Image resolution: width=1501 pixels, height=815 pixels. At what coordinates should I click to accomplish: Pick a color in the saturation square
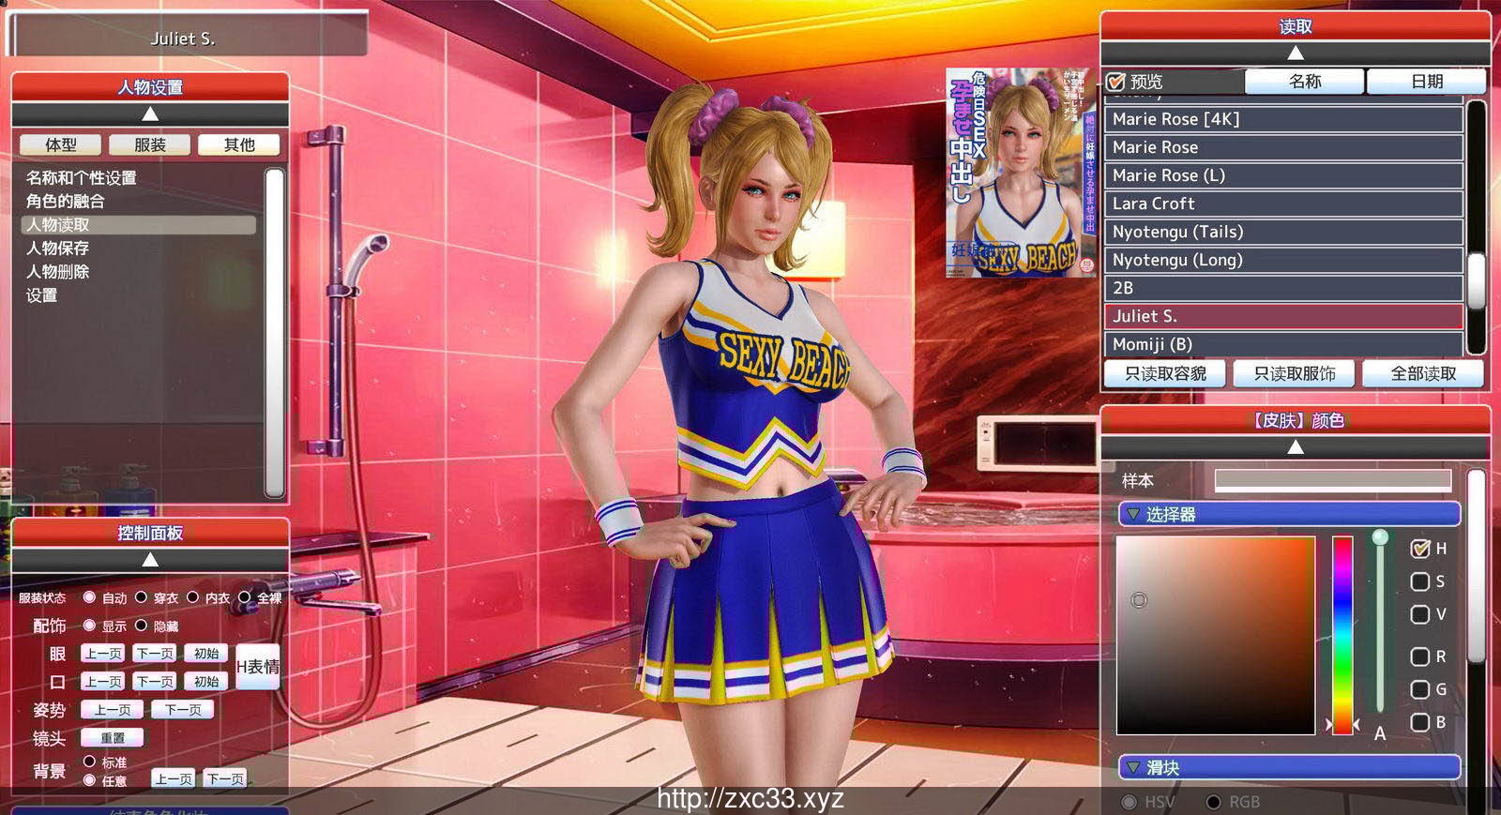pos(1215,635)
